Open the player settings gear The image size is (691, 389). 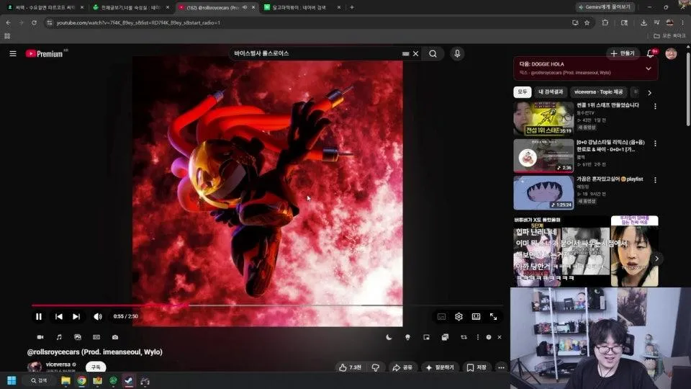tap(459, 317)
